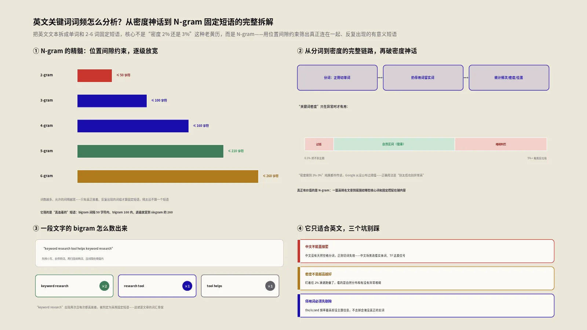Click the description starting 'the/is/and 频率最高'
Screen dimensions: 587x330
344,310
